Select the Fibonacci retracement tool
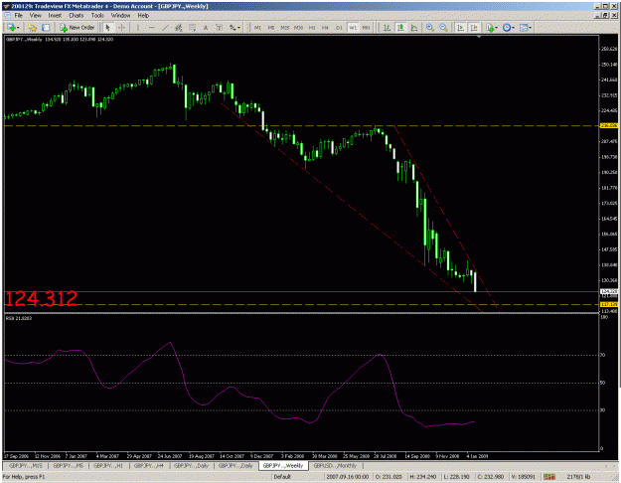Image resolution: width=621 pixels, height=483 pixels. 193,28
